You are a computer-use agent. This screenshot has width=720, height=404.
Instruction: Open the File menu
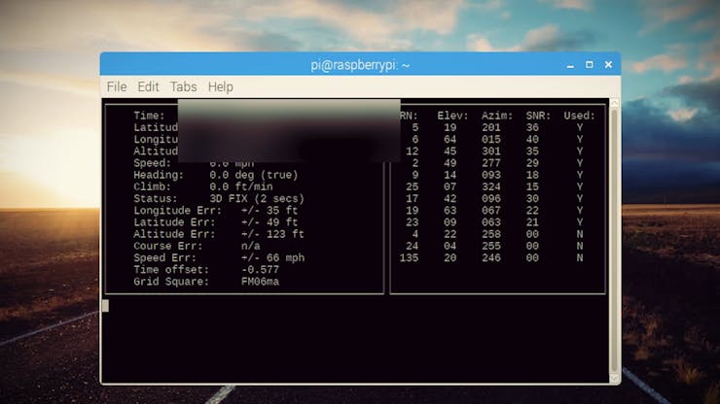click(117, 86)
